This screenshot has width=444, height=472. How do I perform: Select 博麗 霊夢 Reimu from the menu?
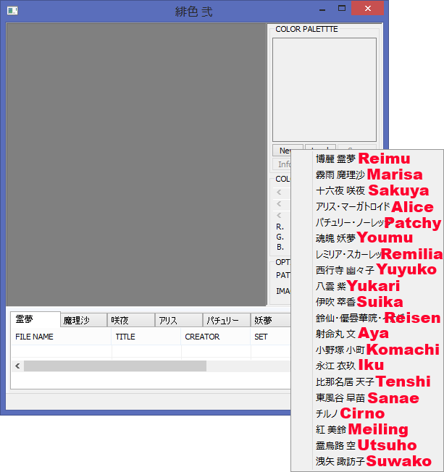367,159
